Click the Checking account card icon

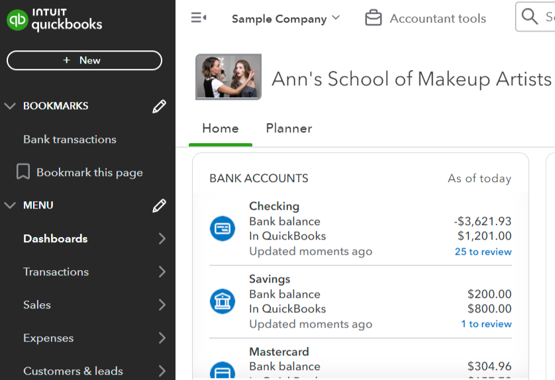coord(223,228)
